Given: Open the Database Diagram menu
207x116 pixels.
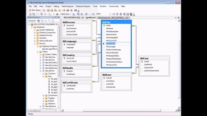Looking at the screenshot, I should click(x=83, y=6).
